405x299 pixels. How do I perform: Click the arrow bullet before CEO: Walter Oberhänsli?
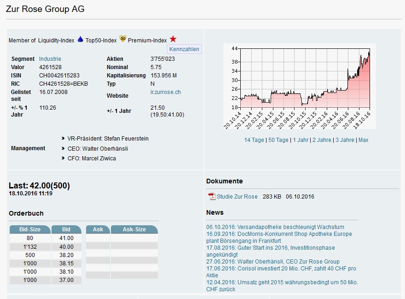(x=63, y=148)
